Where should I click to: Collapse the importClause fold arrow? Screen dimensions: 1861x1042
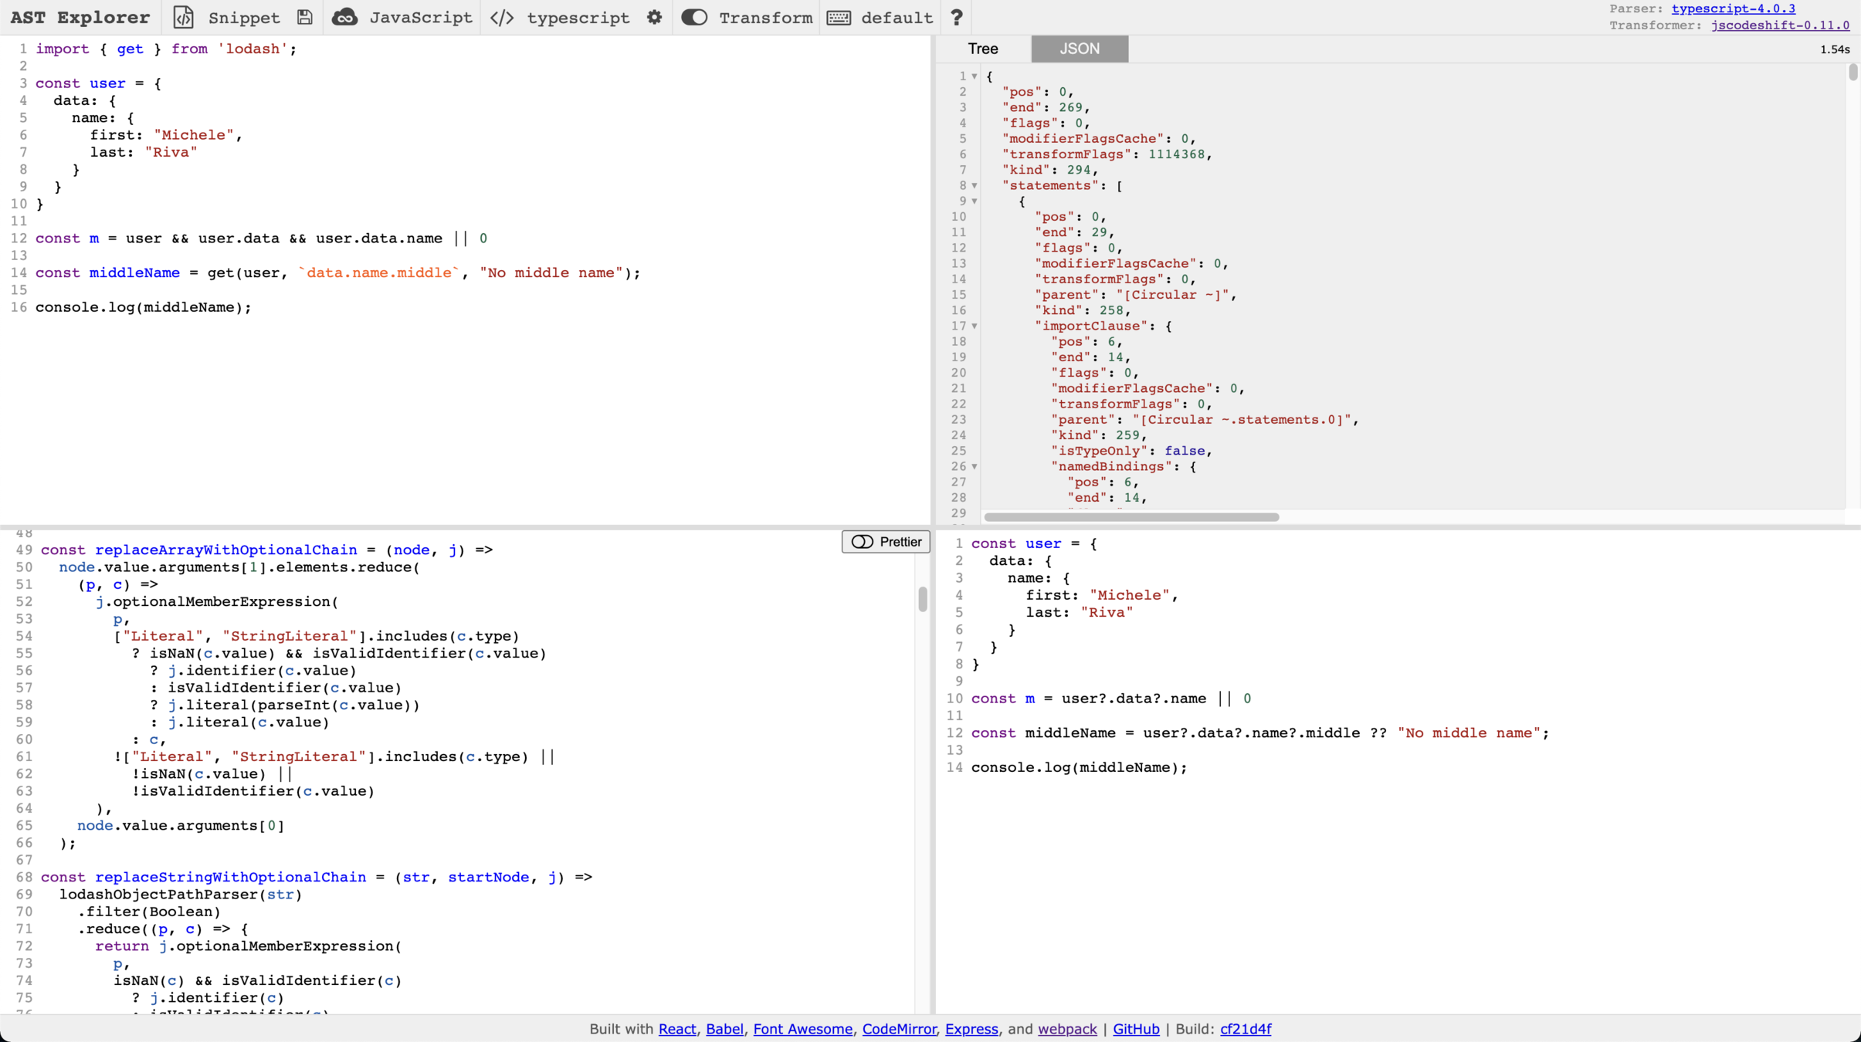[975, 326]
